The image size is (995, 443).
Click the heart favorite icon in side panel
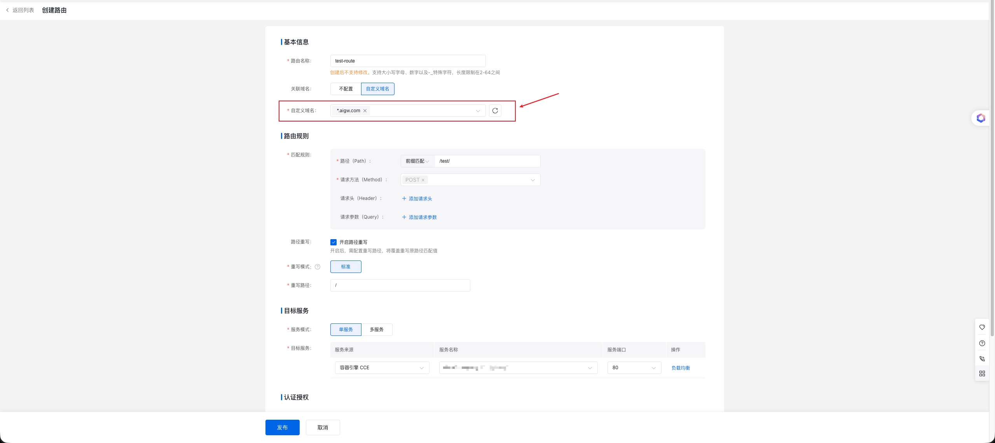982,327
